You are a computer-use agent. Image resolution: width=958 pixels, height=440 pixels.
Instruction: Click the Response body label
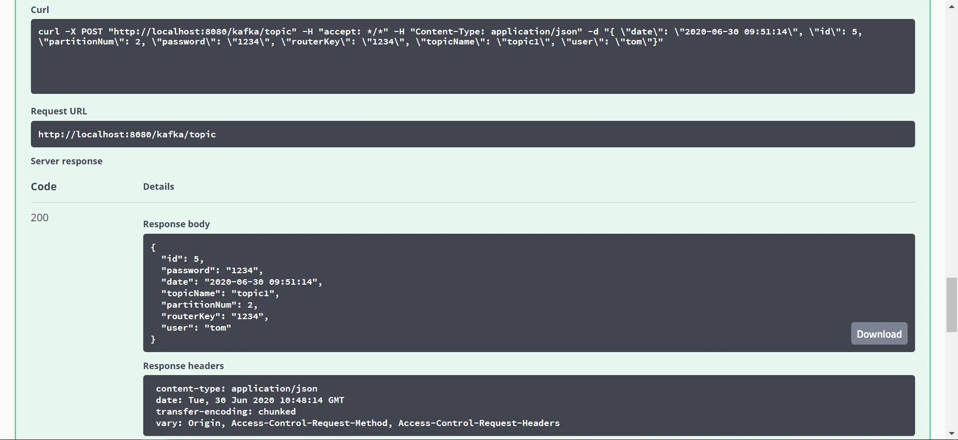176,224
